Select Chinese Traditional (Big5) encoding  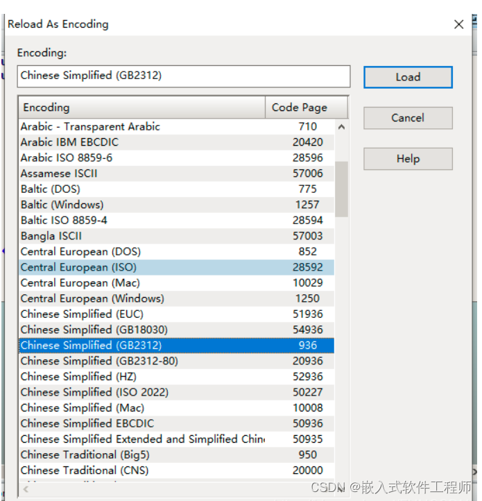point(177,455)
